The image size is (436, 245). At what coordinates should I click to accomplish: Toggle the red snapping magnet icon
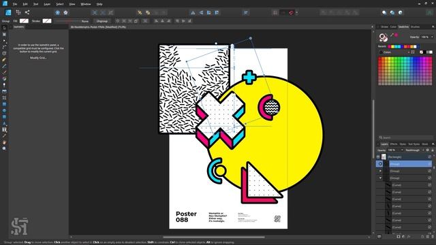291,12
